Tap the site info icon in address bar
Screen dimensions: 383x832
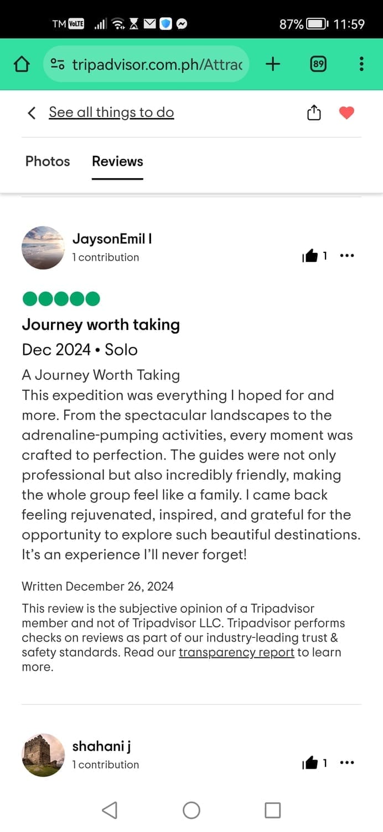coord(58,64)
